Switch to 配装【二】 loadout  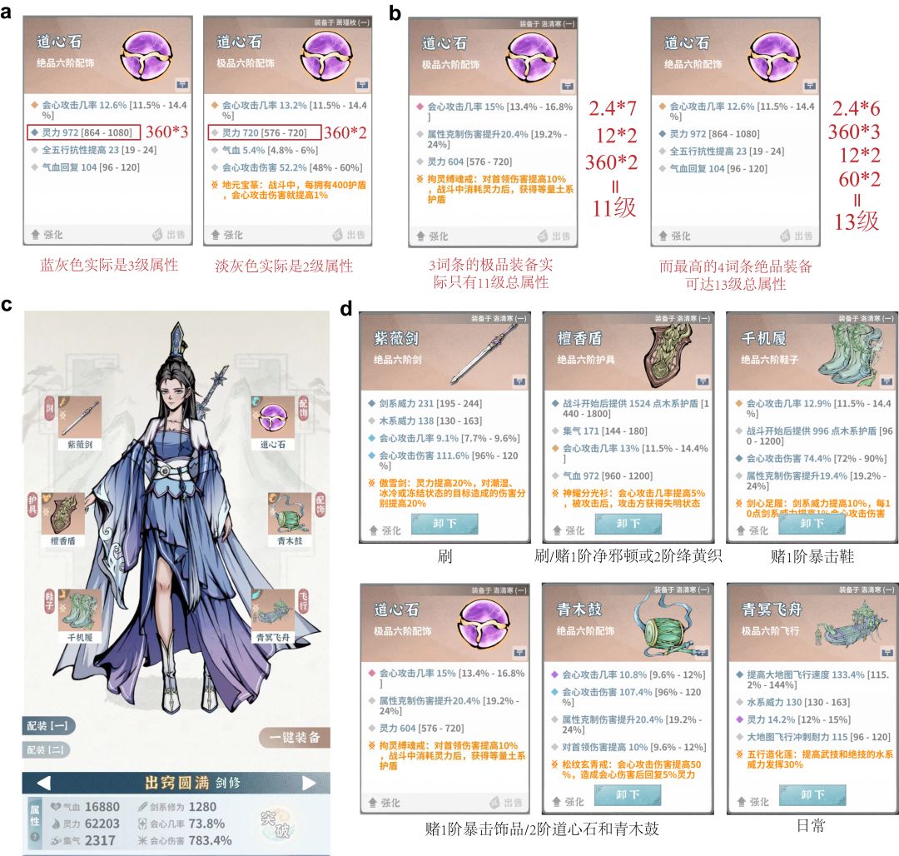click(46, 749)
